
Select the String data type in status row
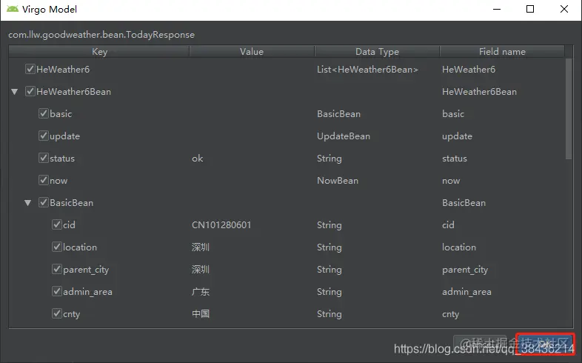tap(330, 159)
